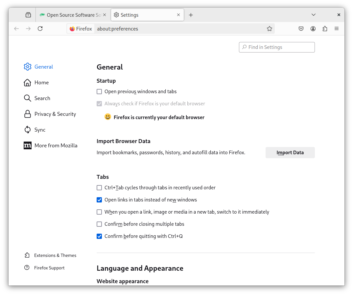Open the Extensions puzzle piece icon
Image resolution: width=353 pixels, height=295 pixels.
[x=325, y=29]
